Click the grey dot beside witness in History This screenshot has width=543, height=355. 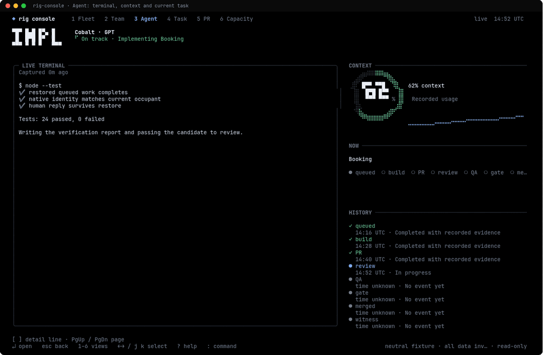click(x=350, y=319)
